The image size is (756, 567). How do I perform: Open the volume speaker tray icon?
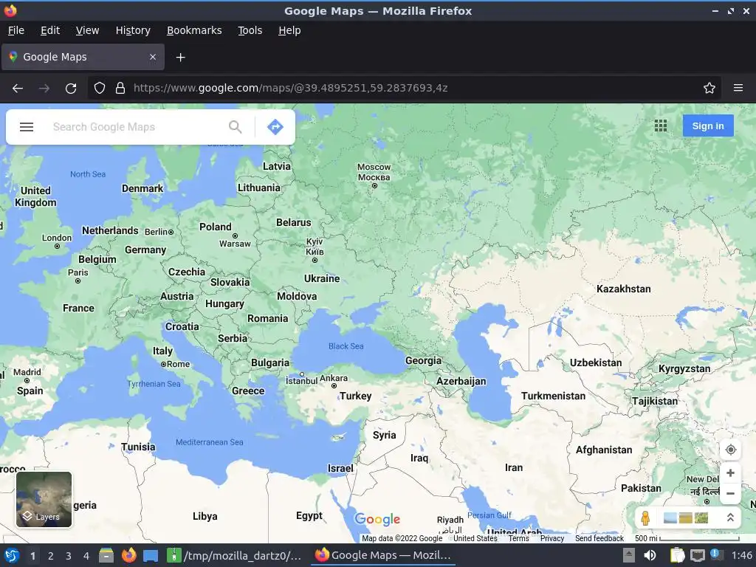pyautogui.click(x=650, y=555)
